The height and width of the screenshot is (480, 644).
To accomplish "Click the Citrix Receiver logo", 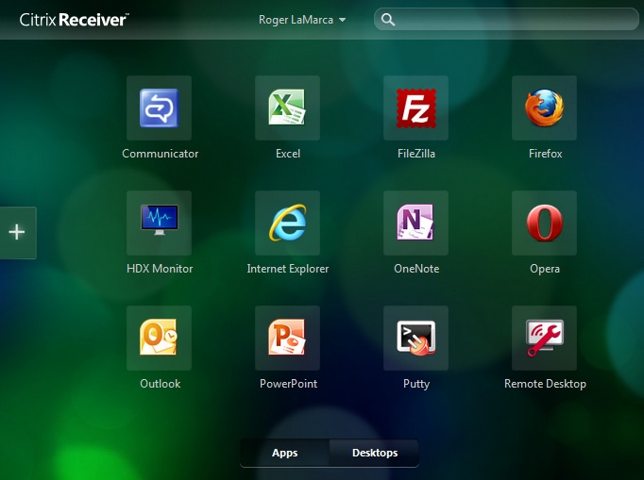I will pyautogui.click(x=75, y=19).
